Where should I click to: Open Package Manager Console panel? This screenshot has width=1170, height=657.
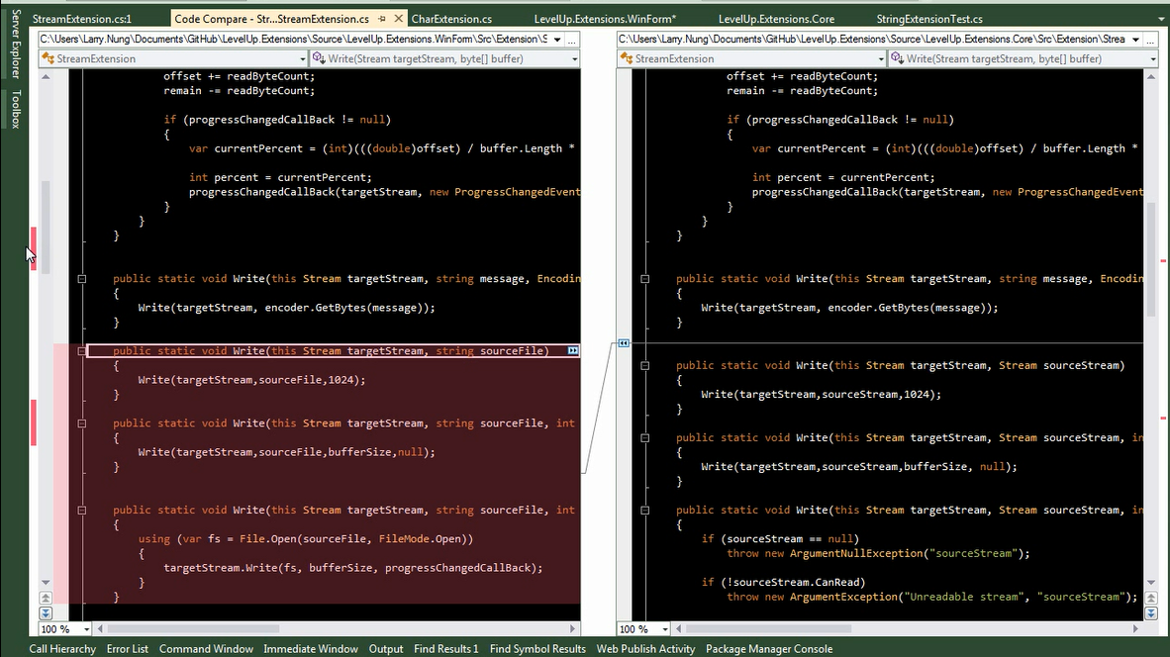coord(769,649)
